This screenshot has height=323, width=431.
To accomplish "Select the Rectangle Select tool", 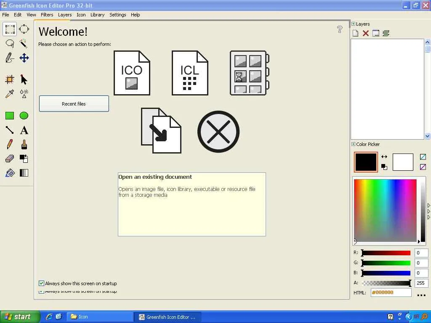I will click(x=10, y=29).
